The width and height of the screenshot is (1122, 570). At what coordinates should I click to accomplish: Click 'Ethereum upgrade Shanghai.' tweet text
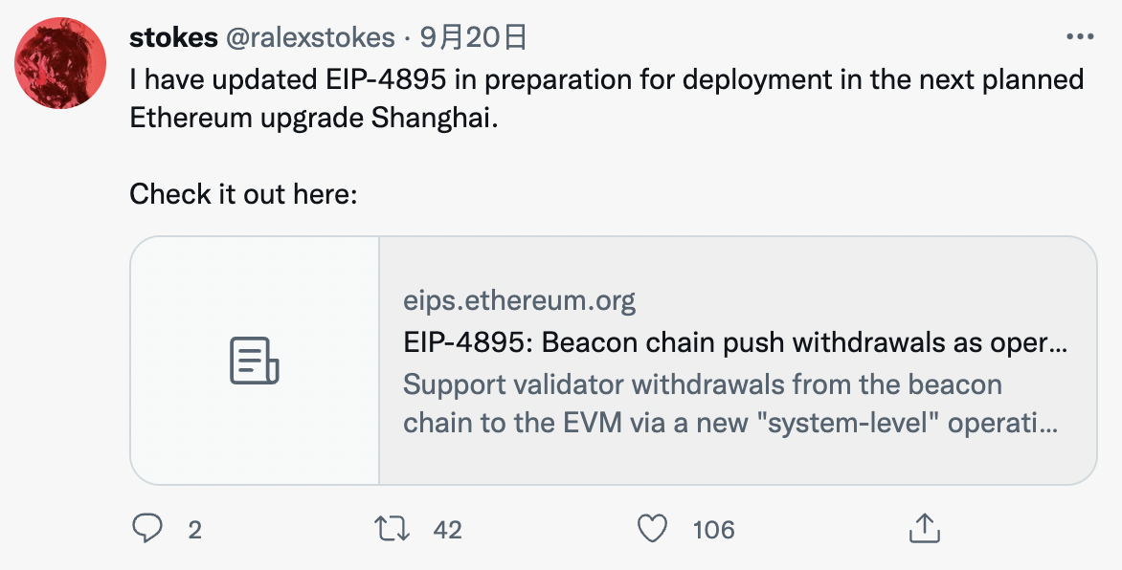point(313,118)
